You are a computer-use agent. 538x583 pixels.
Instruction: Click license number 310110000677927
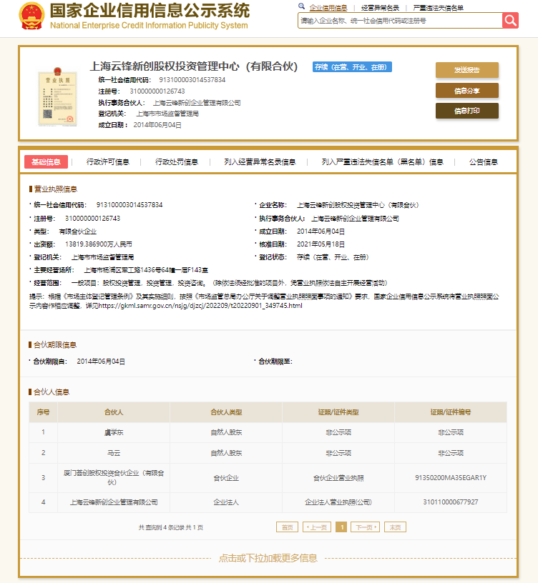(451, 502)
